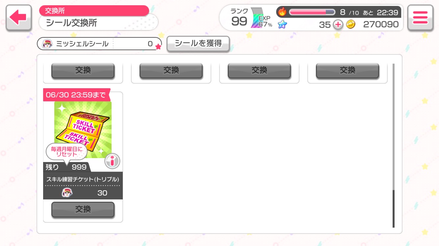The width and height of the screenshot is (439, 246).
Task: Tap the Michelle sticker icon in counter
Action: pyautogui.click(x=48, y=44)
